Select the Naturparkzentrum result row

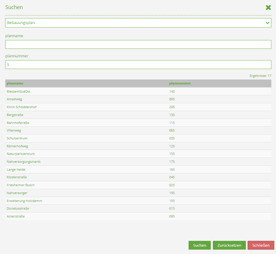[138, 154]
